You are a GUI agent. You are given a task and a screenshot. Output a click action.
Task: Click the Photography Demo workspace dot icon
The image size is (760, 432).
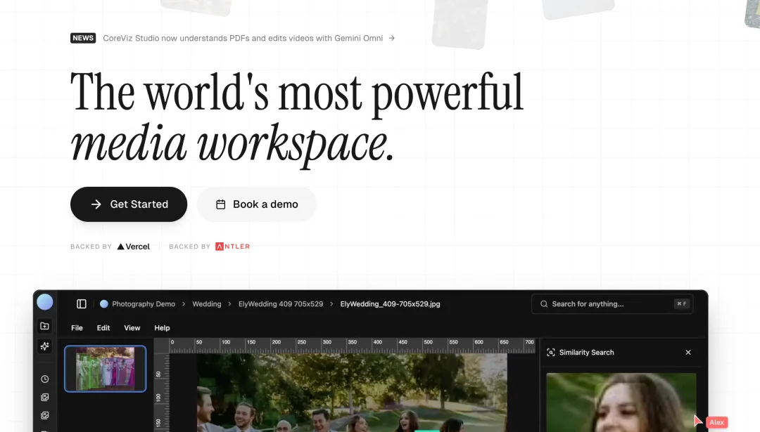[x=103, y=303]
